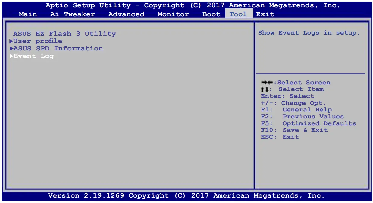The width and height of the screenshot is (373, 203).
Task: Expand the User profile disclosure triangle
Action: click(x=11, y=41)
